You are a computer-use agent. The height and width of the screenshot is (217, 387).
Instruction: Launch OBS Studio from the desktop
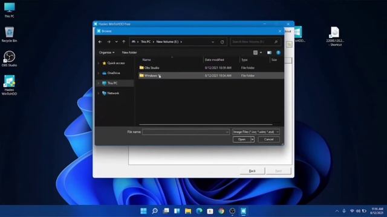click(9, 59)
